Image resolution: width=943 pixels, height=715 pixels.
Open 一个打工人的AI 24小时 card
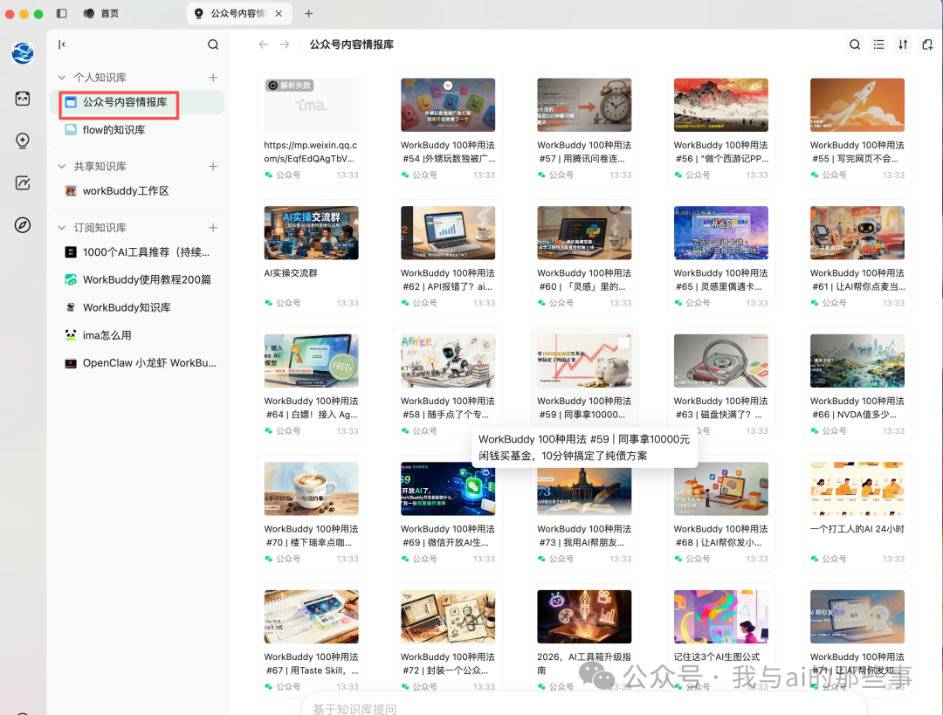pos(857,513)
